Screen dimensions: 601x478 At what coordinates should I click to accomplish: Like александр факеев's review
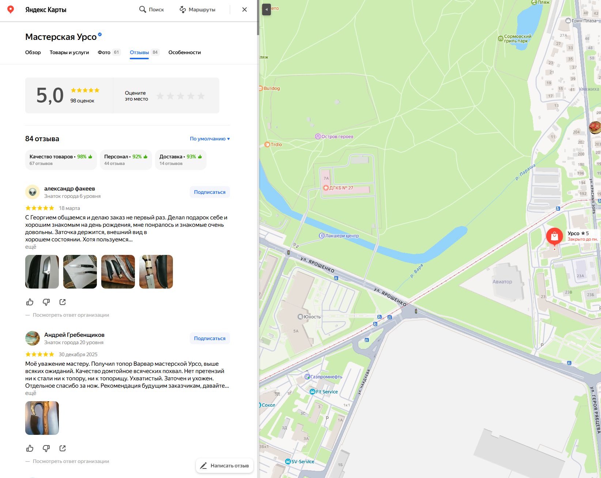[x=30, y=302]
